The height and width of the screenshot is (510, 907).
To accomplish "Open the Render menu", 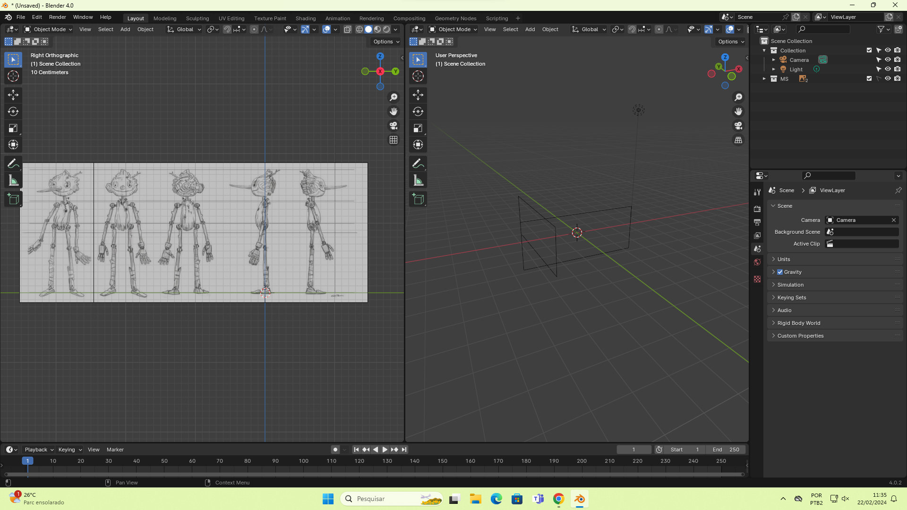I will point(57,17).
